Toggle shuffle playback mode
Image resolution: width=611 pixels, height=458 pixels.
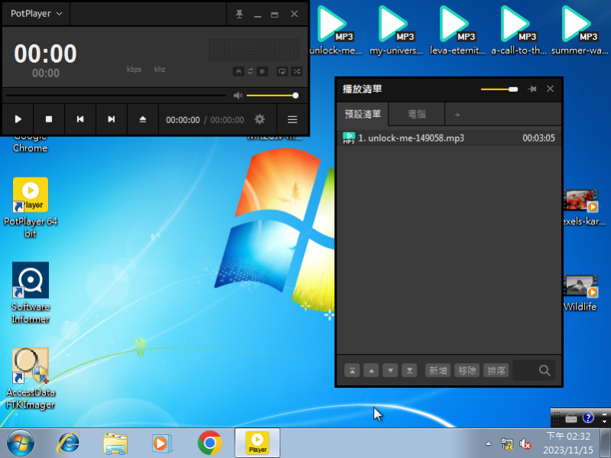click(x=297, y=72)
